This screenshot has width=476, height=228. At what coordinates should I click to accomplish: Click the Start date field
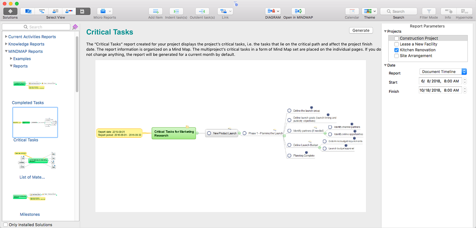(x=441, y=81)
